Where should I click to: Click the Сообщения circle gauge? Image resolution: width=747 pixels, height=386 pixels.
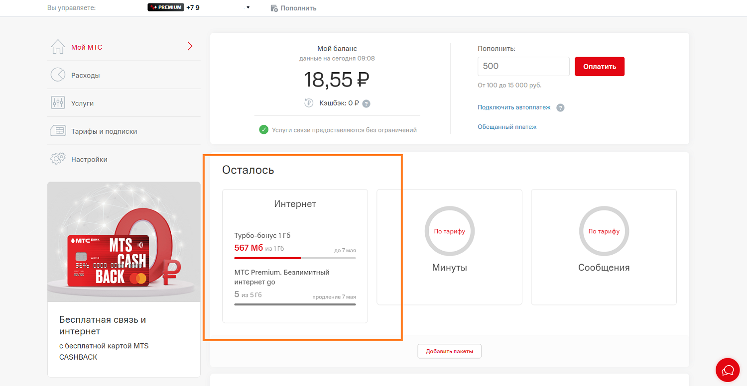tap(604, 231)
